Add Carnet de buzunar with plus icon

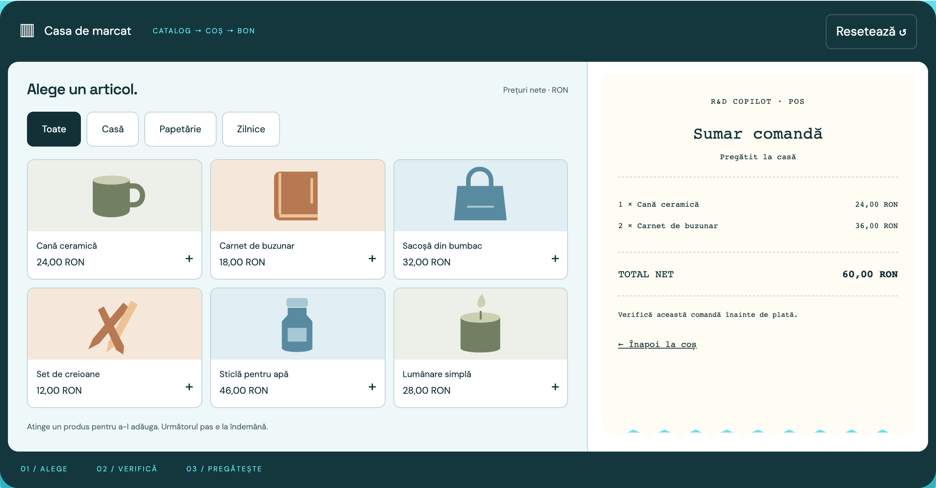[372, 259]
